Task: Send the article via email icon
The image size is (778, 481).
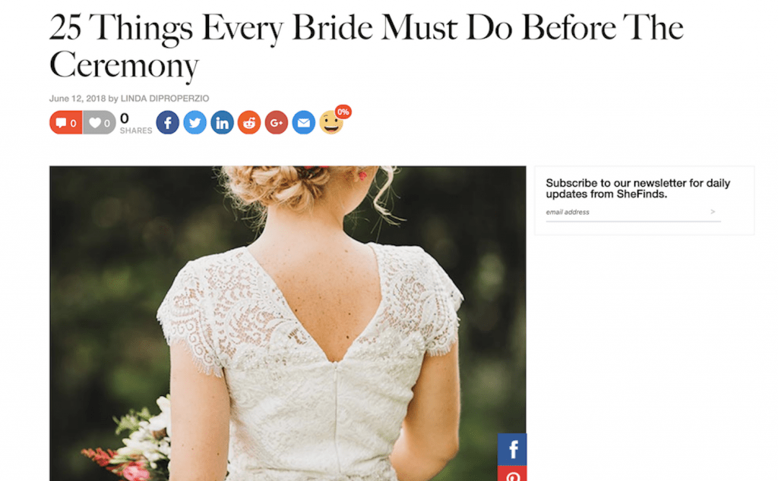Action: click(304, 122)
